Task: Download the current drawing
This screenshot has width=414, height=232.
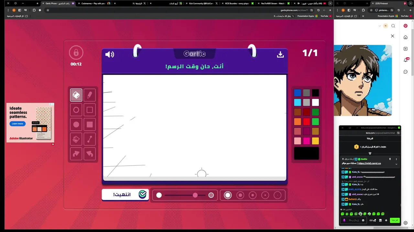Action: [280, 54]
